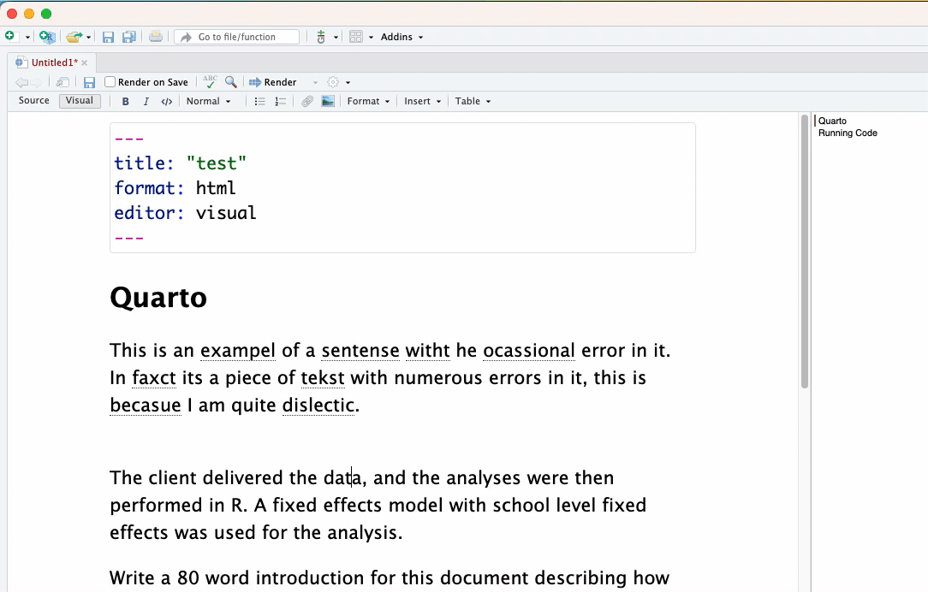Insert a numbered list
The height and width of the screenshot is (592, 928).
pos(280,101)
